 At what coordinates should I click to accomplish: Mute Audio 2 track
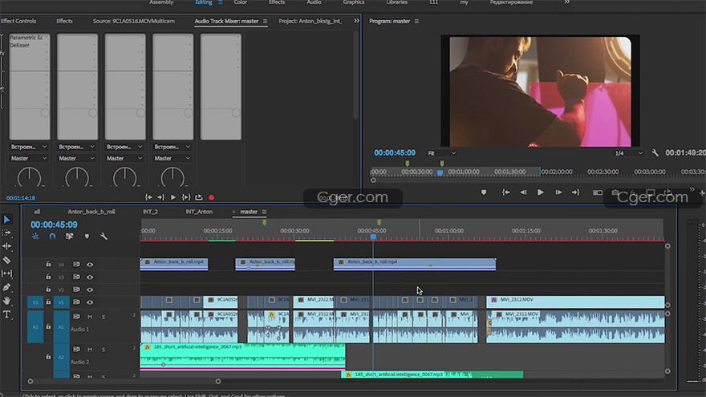[x=90, y=350]
